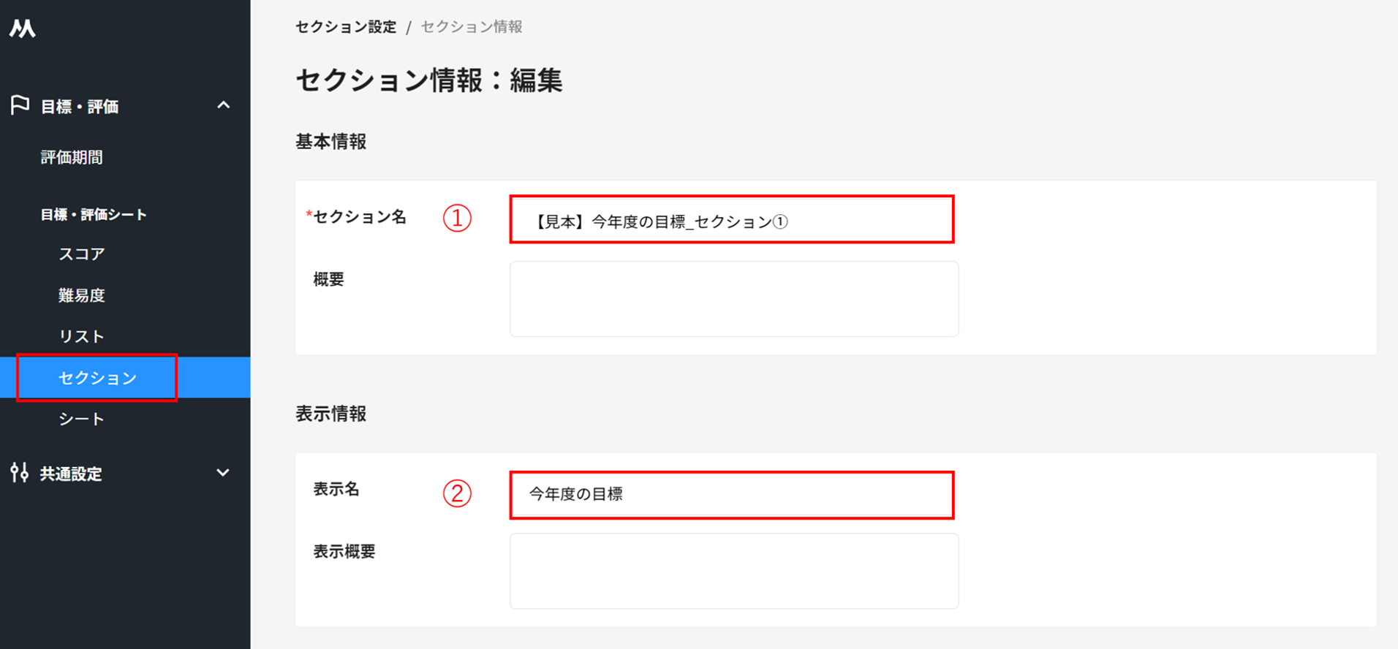The height and width of the screenshot is (649, 1398).
Task: Navigate to the シート menu item
Action: pyautogui.click(x=82, y=419)
